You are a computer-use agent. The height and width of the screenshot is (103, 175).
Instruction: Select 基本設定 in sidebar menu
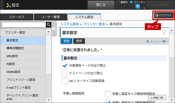23,41
